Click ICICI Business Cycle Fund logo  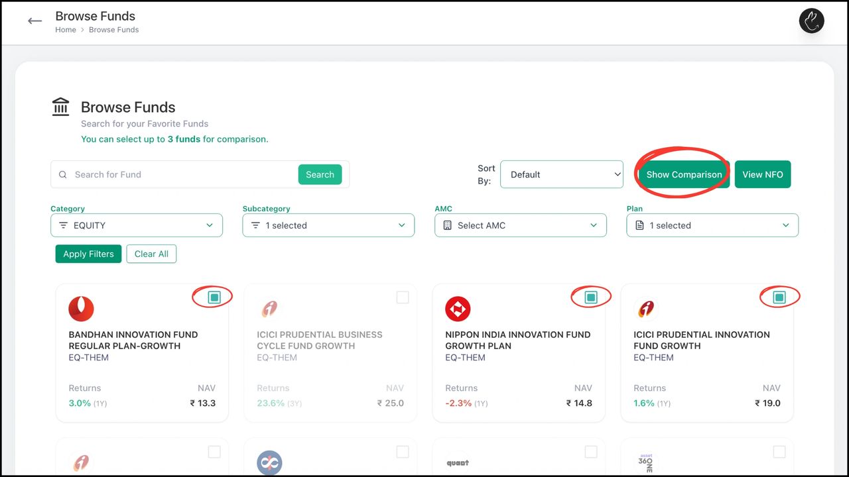269,309
